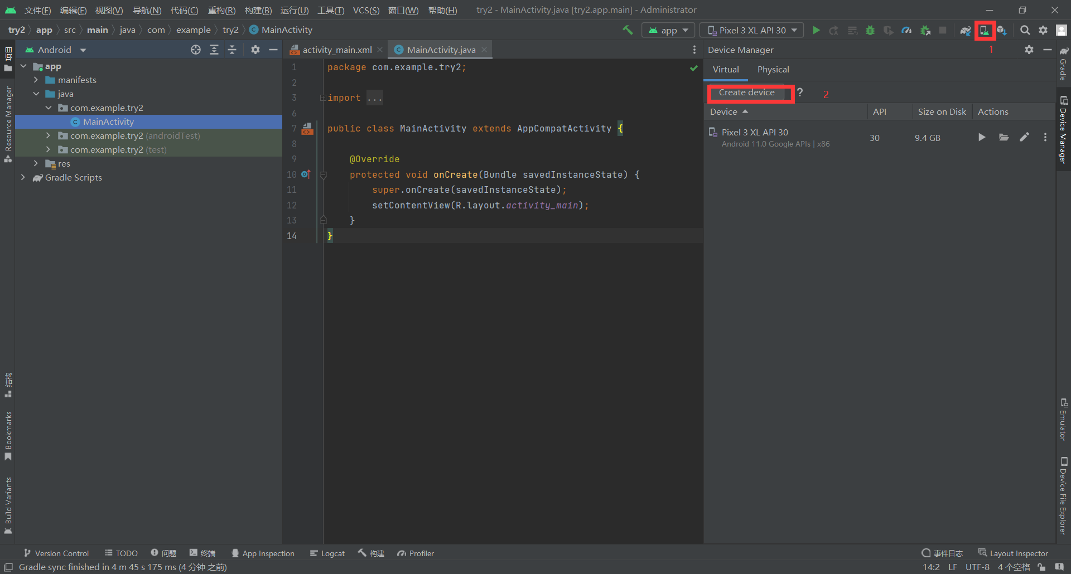Click Collapse All in Project panel
The image size is (1071, 574).
pos(232,50)
